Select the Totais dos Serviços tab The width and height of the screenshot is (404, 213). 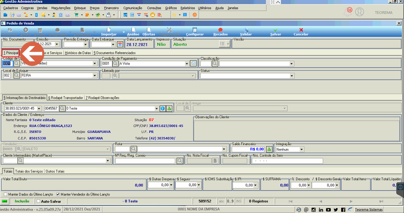point(29,171)
